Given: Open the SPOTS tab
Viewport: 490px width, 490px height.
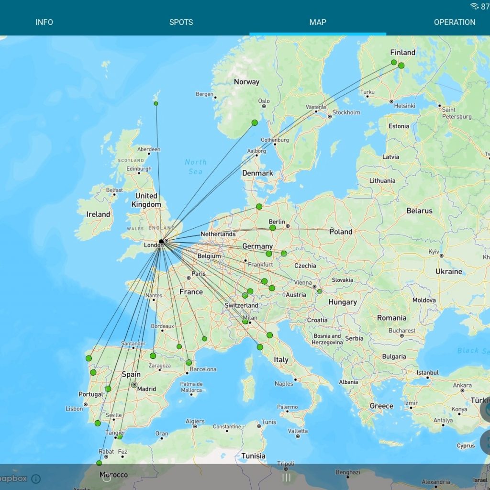Looking at the screenshot, I should coord(181,22).
